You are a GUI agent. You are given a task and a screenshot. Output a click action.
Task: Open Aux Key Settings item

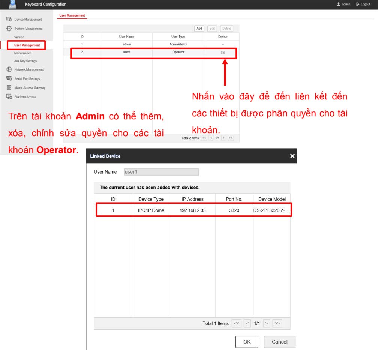click(25, 61)
